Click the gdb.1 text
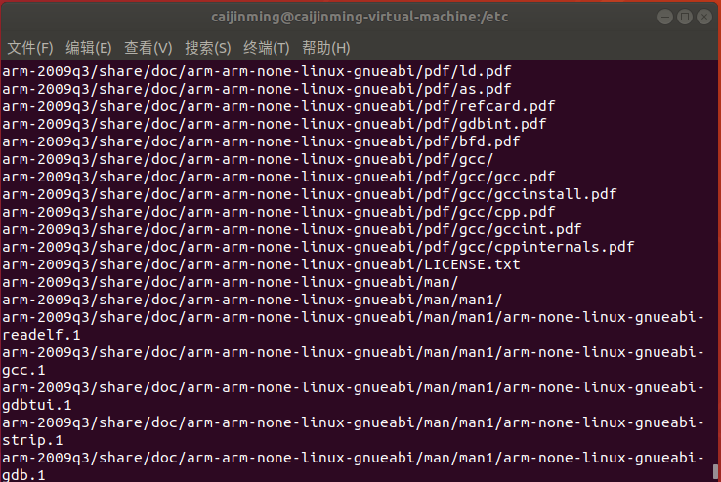This screenshot has width=721, height=482. 23,474
